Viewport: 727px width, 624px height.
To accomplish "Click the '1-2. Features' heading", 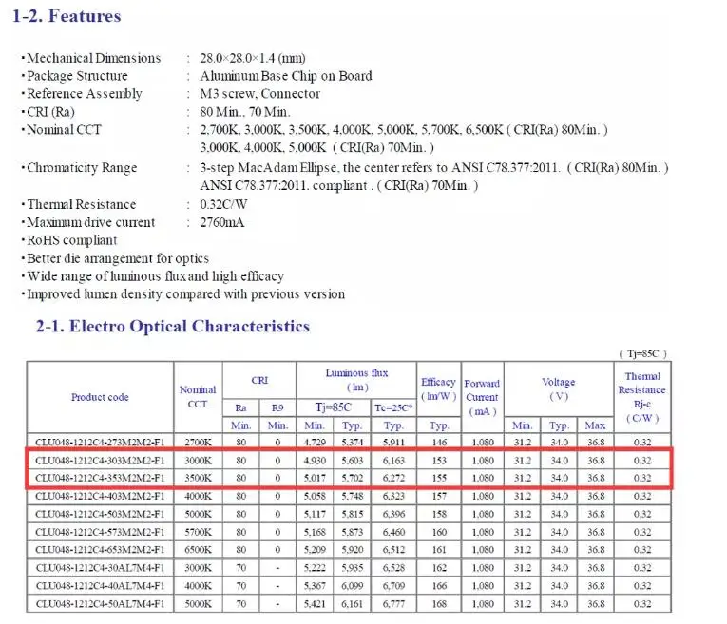I will click(x=67, y=16).
